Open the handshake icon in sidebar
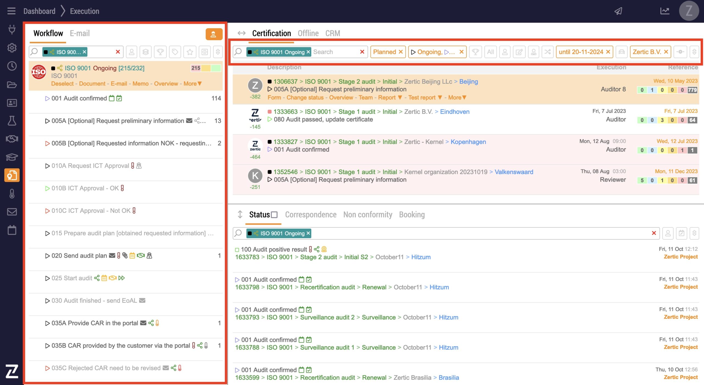The height and width of the screenshot is (385, 704). (x=12, y=139)
